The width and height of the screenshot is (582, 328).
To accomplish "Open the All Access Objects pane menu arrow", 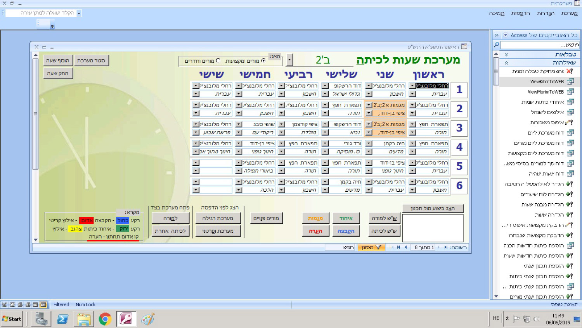I will pos(506,35).
